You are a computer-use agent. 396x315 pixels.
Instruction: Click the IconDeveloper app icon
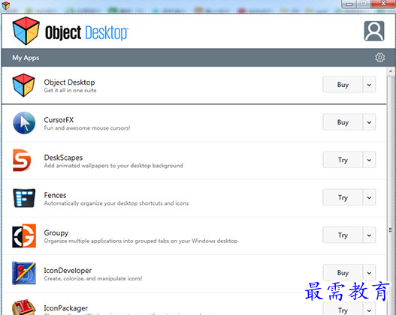24,273
